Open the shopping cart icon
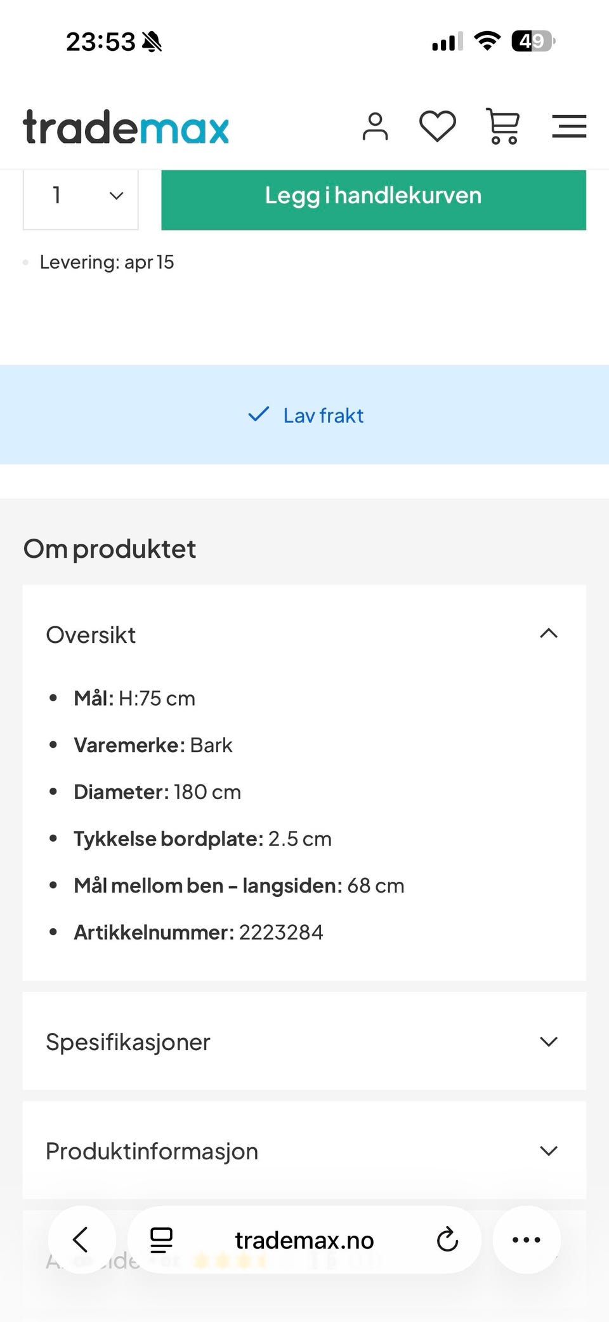 pos(503,126)
